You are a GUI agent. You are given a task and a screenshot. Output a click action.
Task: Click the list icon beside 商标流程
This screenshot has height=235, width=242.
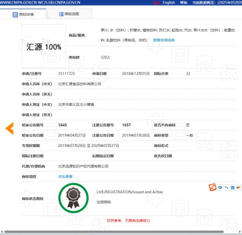[61, 14]
